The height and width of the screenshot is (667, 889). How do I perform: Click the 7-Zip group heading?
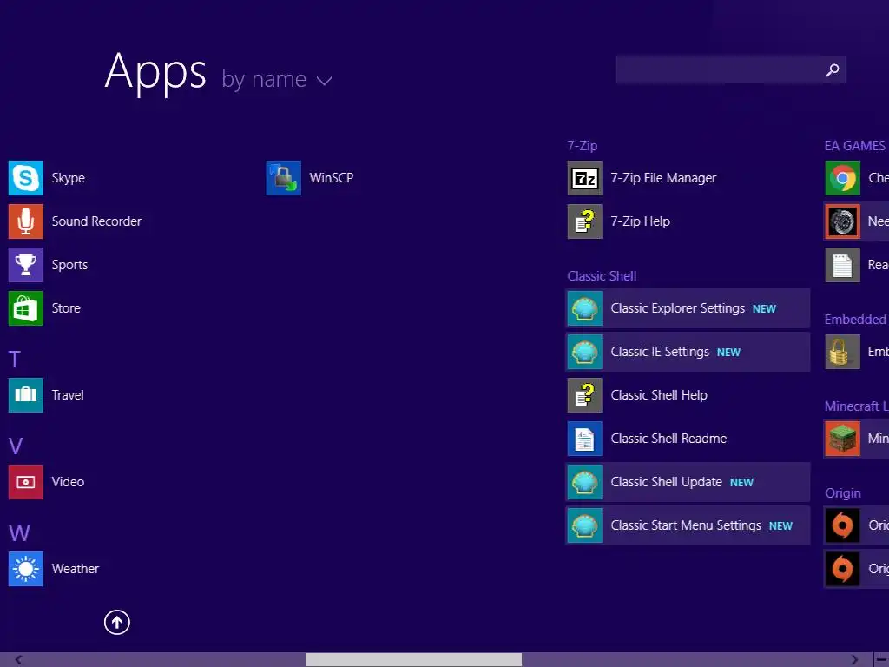(583, 146)
